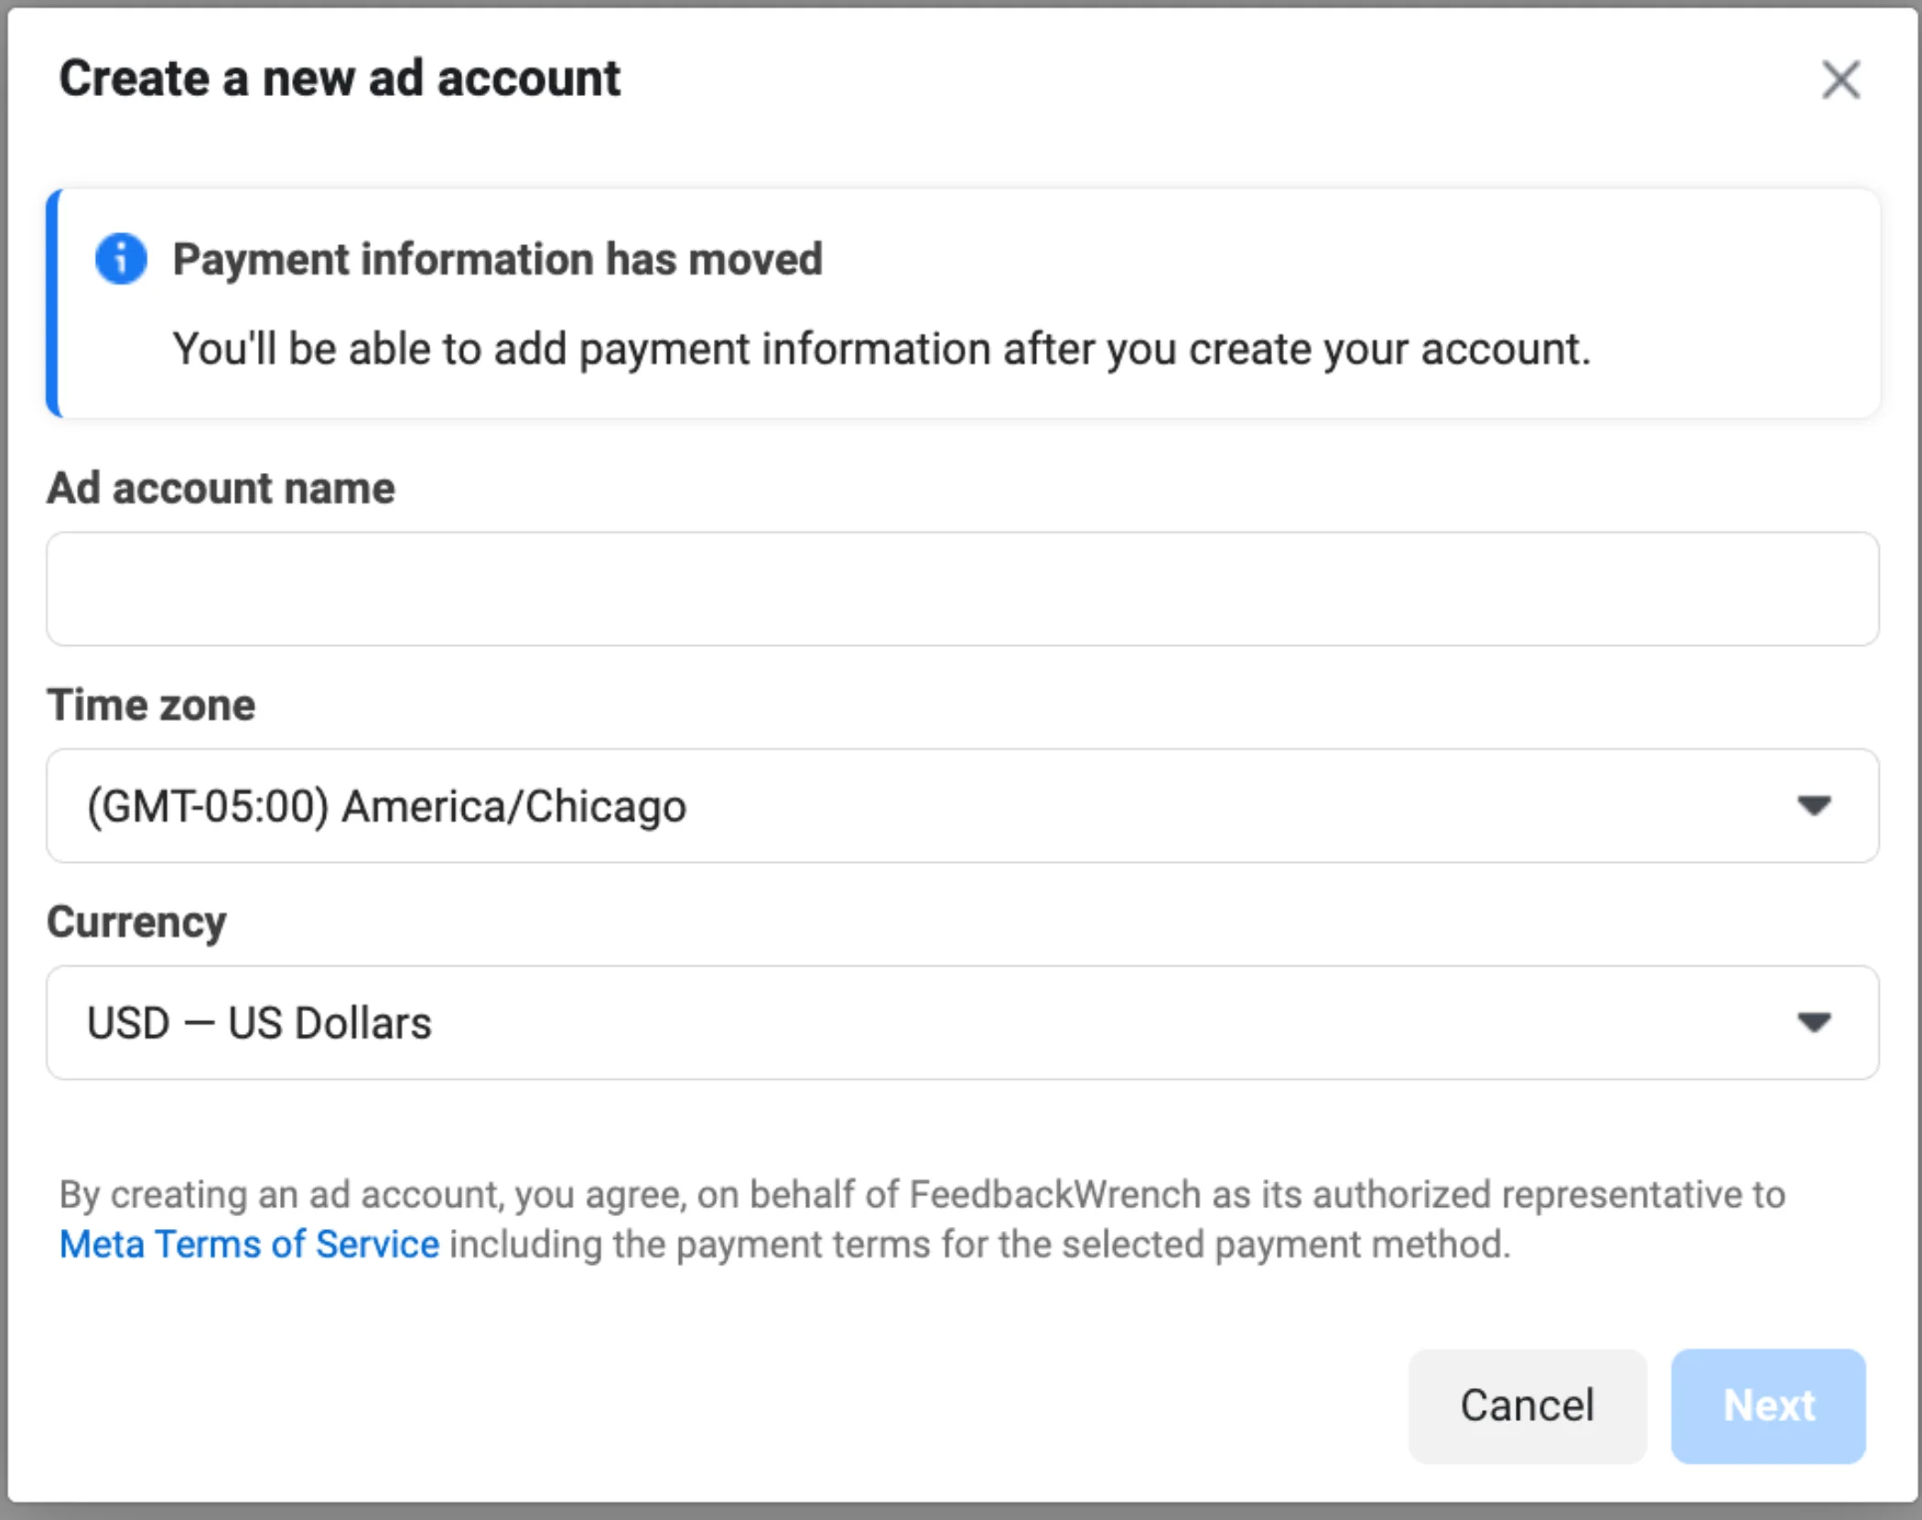Click the blue info icon in the notice
The image size is (1922, 1520).
(121, 259)
